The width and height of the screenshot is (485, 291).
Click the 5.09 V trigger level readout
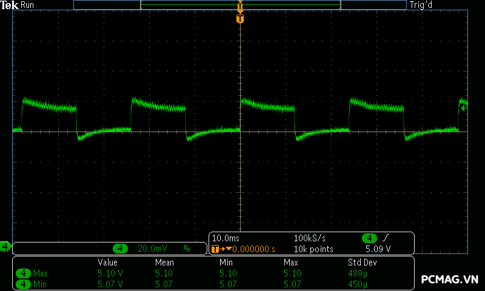(x=378, y=249)
